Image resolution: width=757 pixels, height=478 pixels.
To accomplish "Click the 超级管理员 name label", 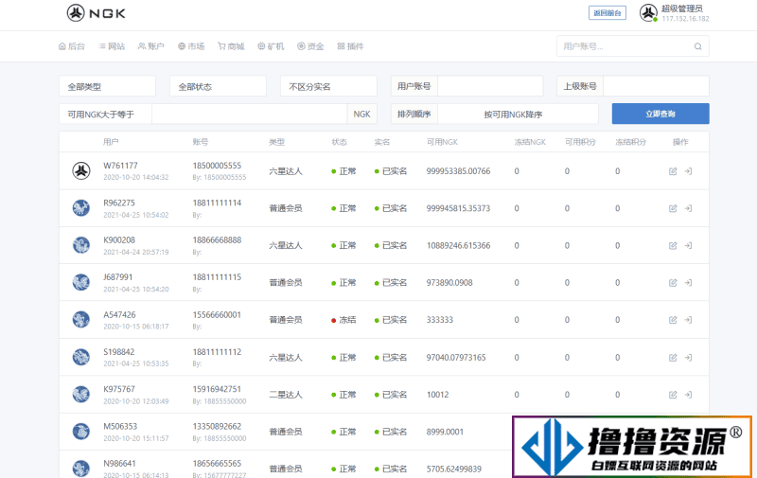I will [x=681, y=9].
